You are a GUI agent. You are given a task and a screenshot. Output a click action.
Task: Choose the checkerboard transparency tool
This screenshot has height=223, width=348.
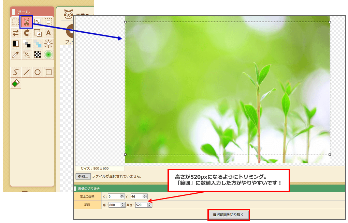point(38,54)
